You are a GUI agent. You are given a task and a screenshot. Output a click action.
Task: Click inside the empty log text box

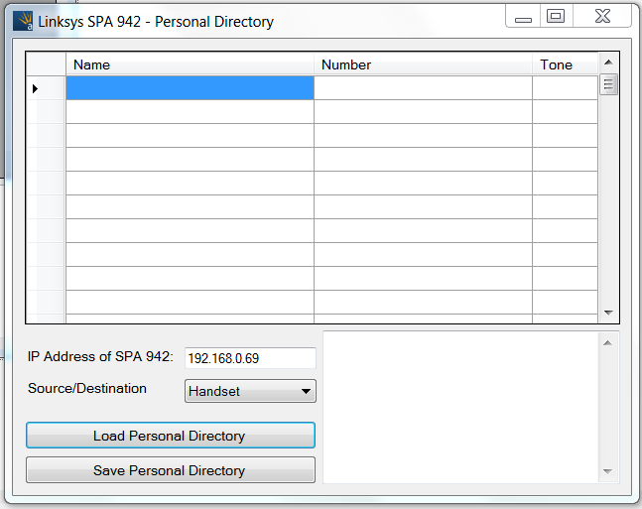[461, 408]
